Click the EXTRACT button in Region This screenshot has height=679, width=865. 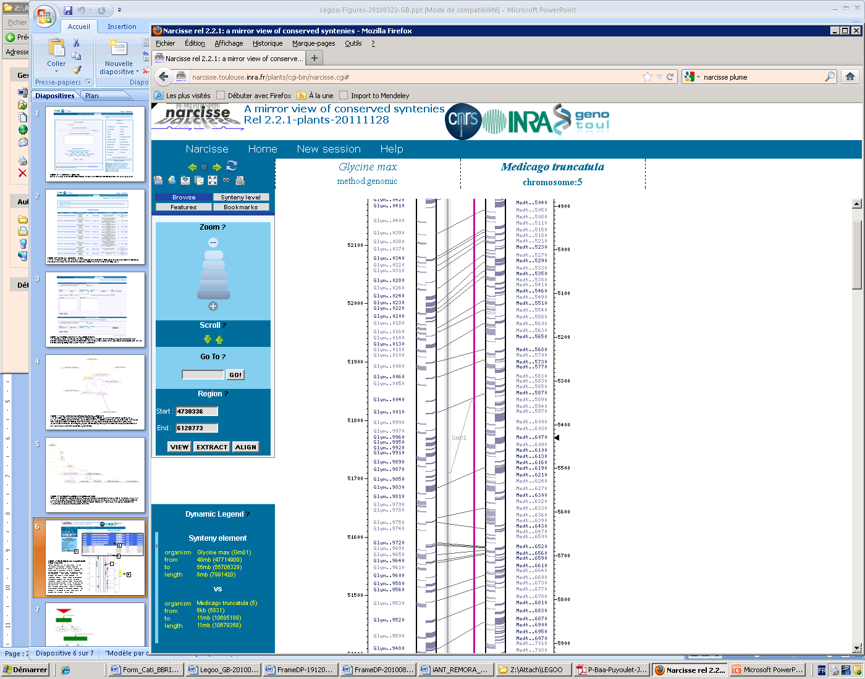pyautogui.click(x=212, y=447)
